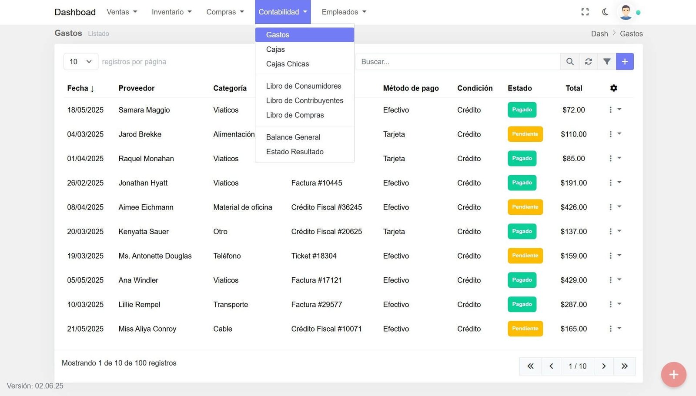Click the blue plus add button
Image resolution: width=696 pixels, height=396 pixels.
(625, 62)
